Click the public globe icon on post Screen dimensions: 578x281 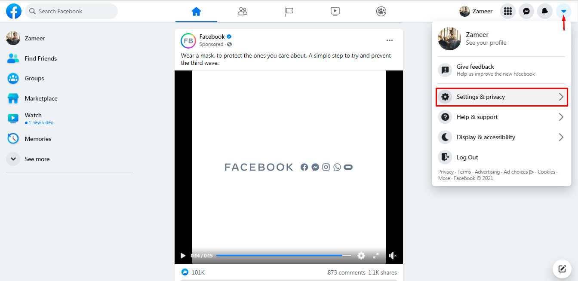(229, 44)
